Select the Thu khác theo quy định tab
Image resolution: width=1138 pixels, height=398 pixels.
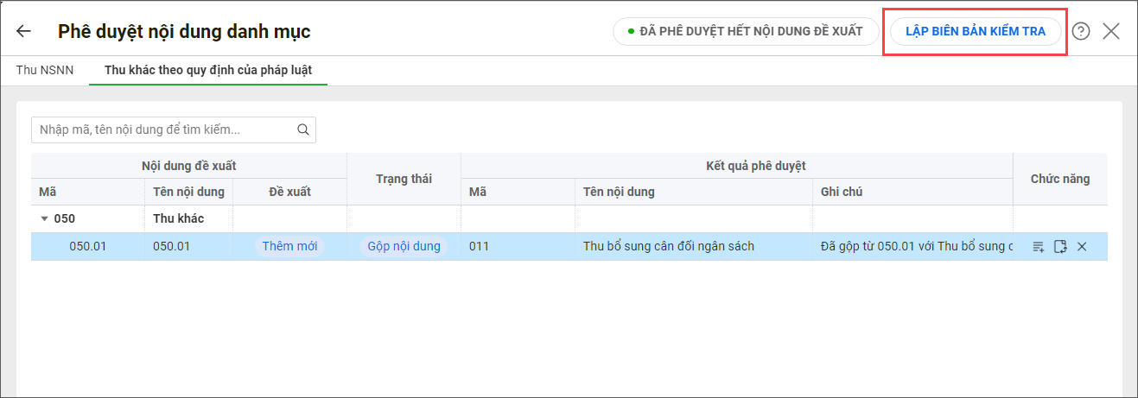[208, 70]
